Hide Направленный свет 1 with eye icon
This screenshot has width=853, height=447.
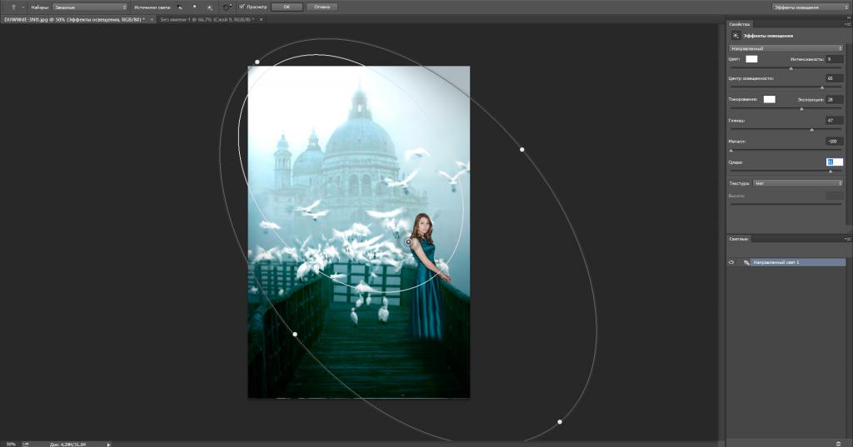coord(731,262)
